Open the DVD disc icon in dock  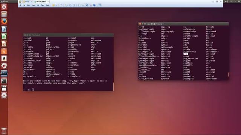(x=4, y=96)
